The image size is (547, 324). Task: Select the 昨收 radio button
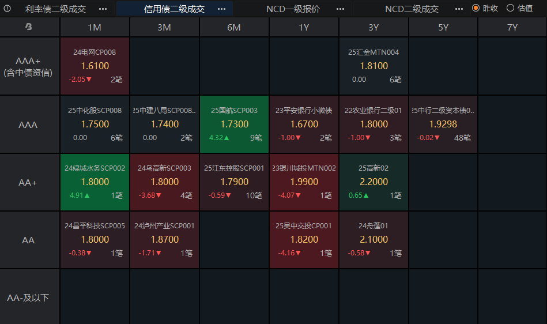coord(476,8)
